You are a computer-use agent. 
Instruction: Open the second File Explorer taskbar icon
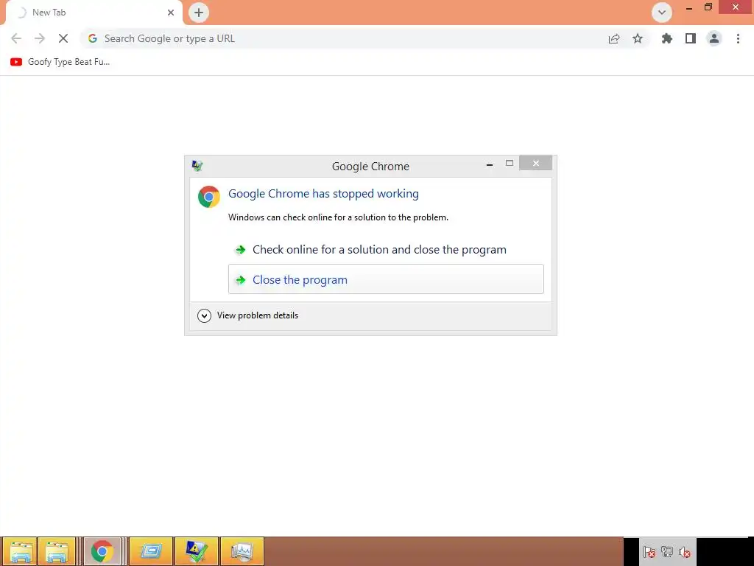(x=56, y=551)
